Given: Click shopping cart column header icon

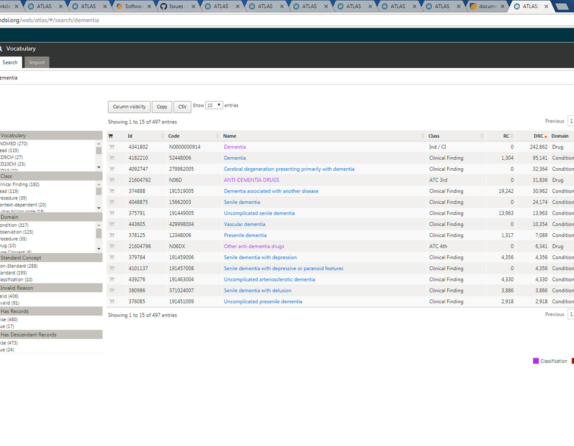Looking at the screenshot, I should click(x=110, y=136).
